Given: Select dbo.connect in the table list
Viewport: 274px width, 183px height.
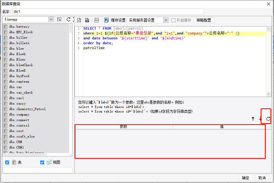Looking at the screenshot, I should coord(19,120).
